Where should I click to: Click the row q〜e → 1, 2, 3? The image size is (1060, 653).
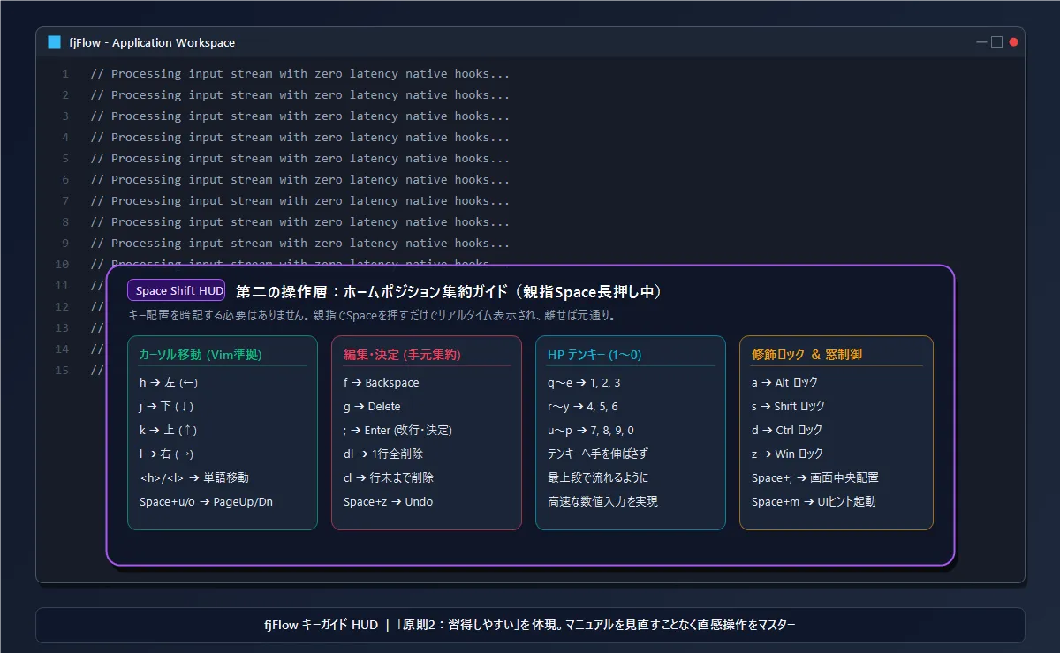click(584, 383)
